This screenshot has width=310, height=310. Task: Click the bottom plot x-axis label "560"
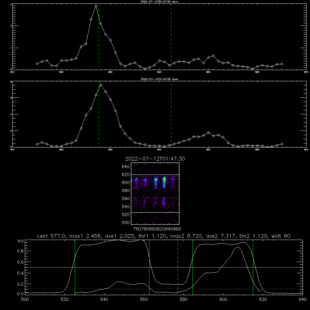pyautogui.click(x=144, y=299)
